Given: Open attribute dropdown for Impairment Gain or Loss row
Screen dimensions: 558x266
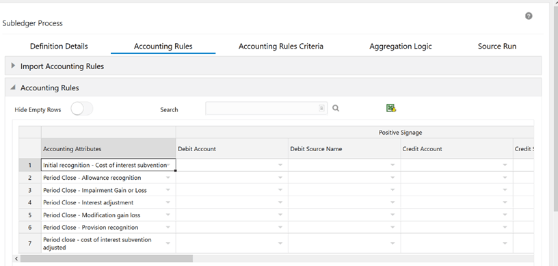Looking at the screenshot, I should tap(168, 190).
